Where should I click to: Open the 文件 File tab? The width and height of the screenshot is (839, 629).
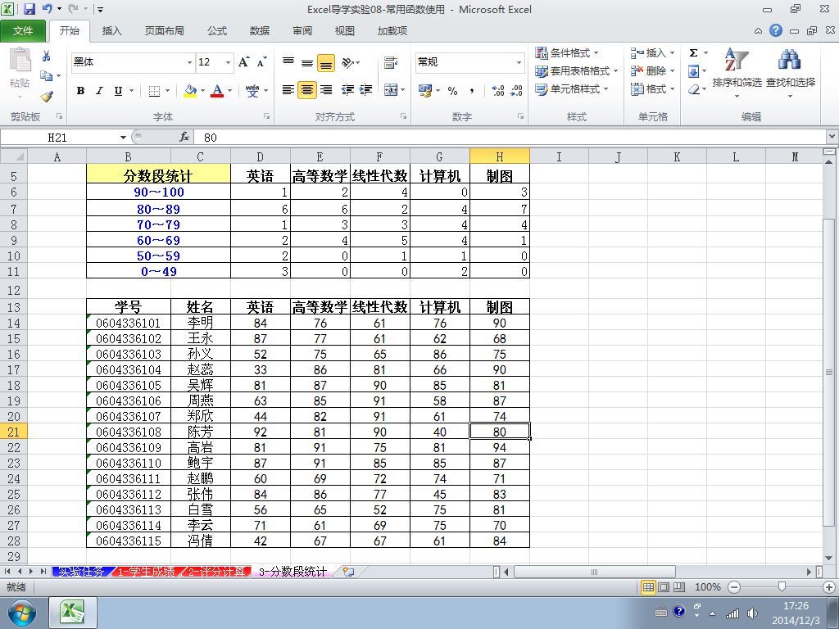click(23, 31)
